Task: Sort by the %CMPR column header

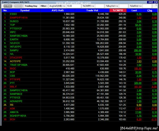Action: [118, 10]
